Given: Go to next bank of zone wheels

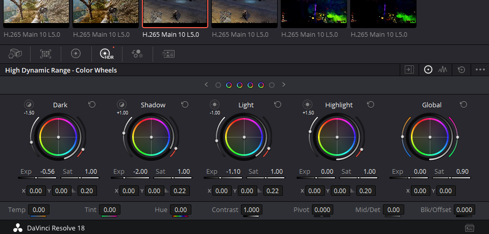Looking at the screenshot, I should (283, 84).
